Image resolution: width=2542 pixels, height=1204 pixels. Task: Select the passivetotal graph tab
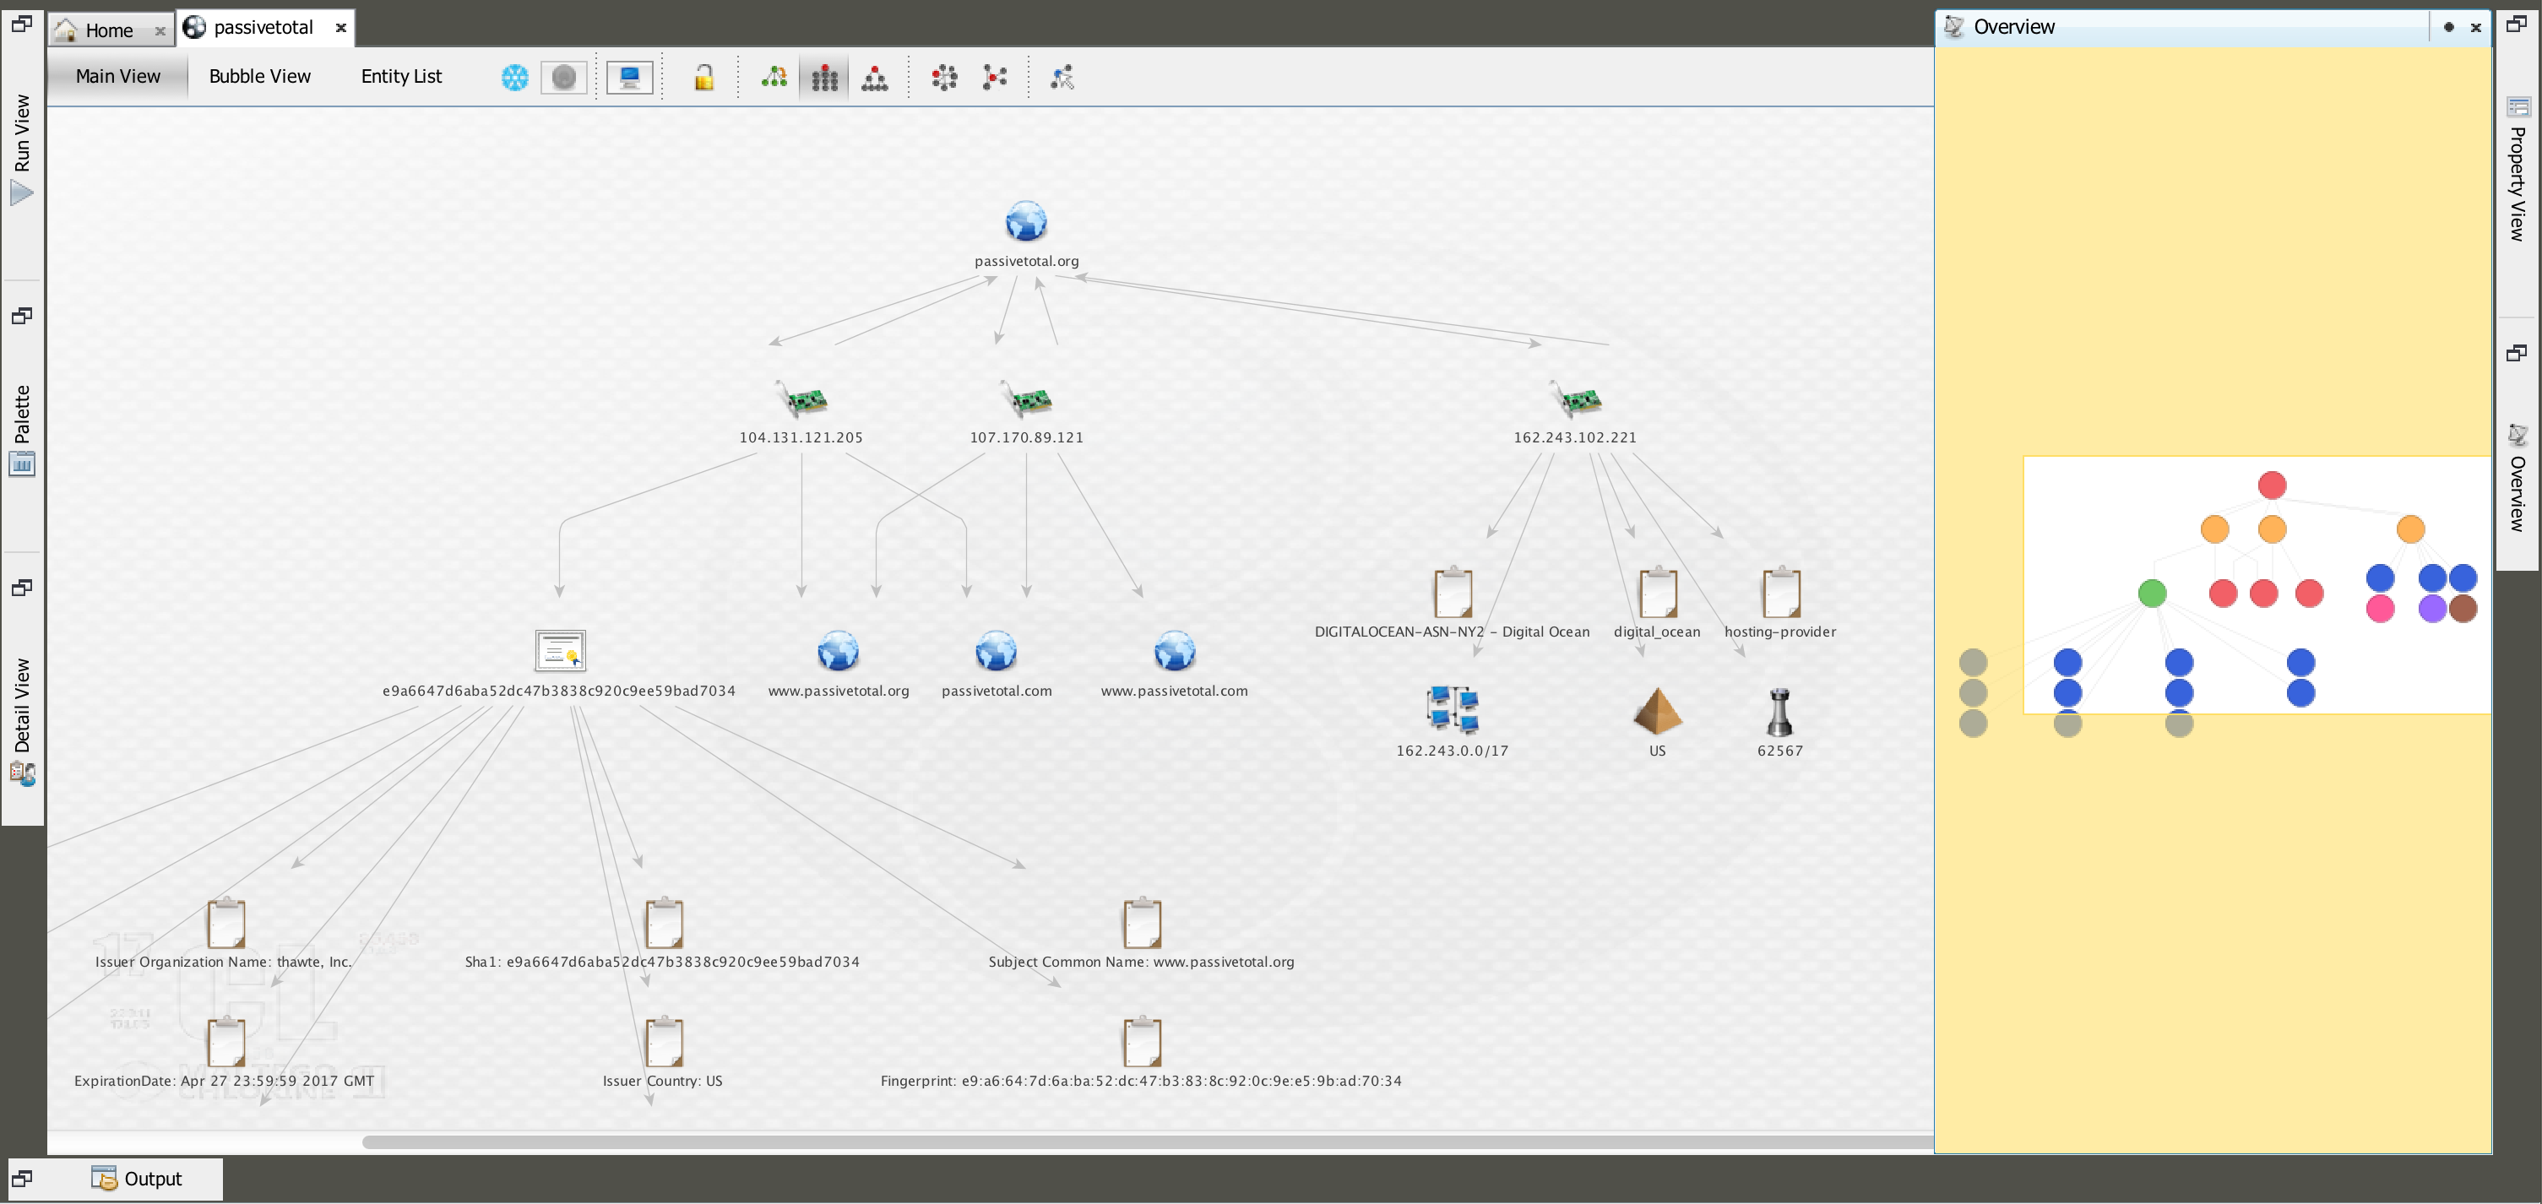point(263,28)
